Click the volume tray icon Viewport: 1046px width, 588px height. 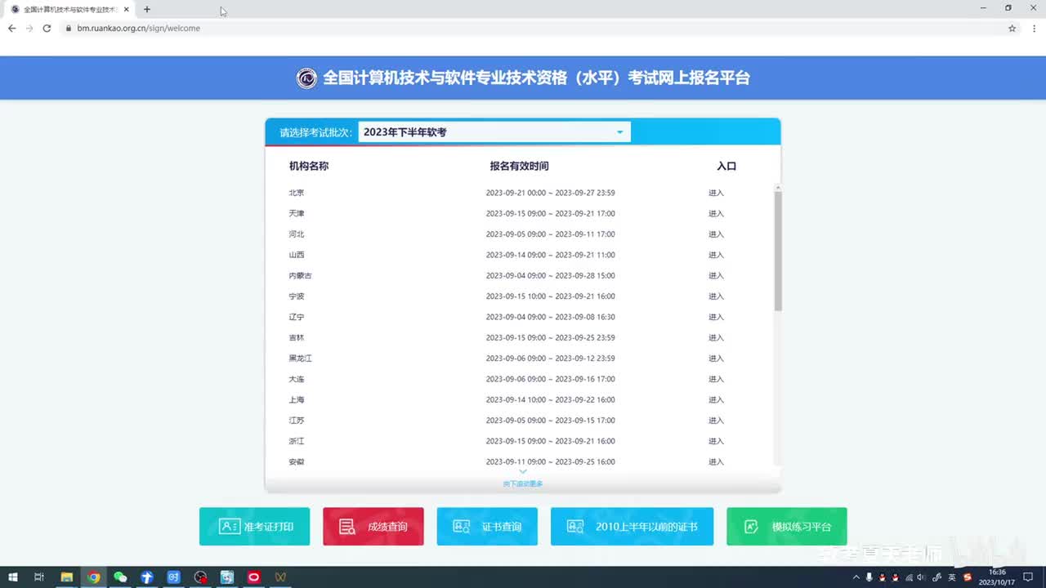pos(922,577)
